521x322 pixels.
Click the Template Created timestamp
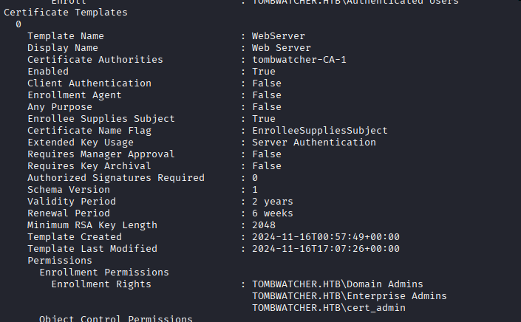click(x=325, y=237)
